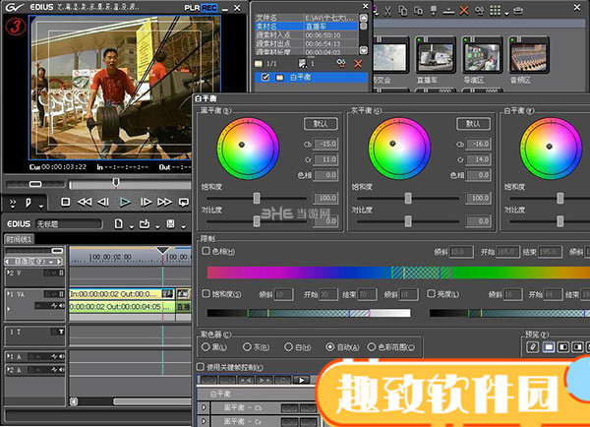Uncheck the 白平衡 filter in the filter list

coord(266,76)
